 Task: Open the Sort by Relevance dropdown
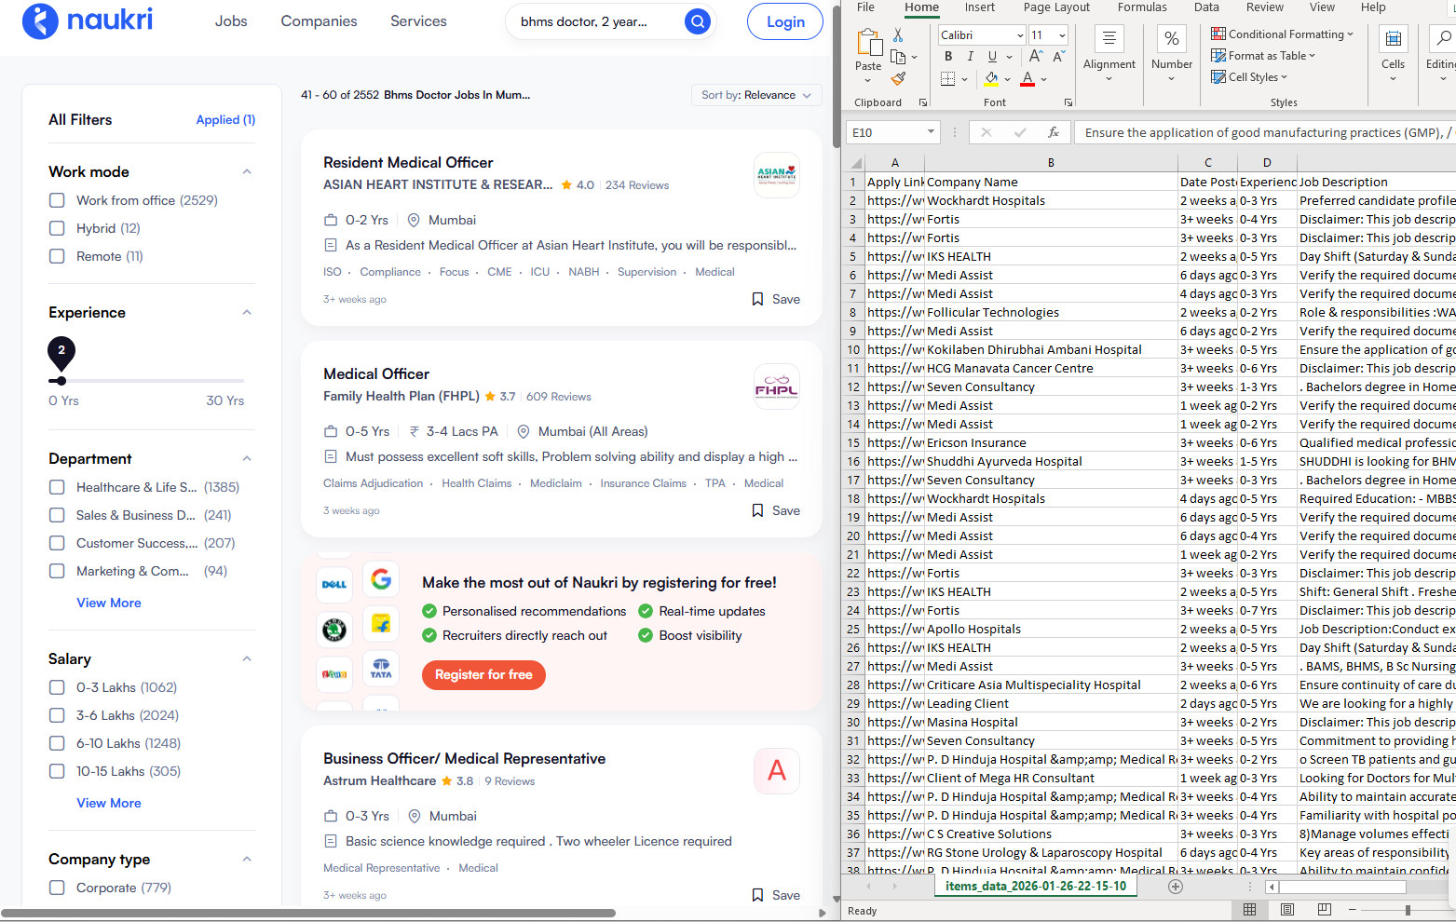pyautogui.click(x=755, y=95)
